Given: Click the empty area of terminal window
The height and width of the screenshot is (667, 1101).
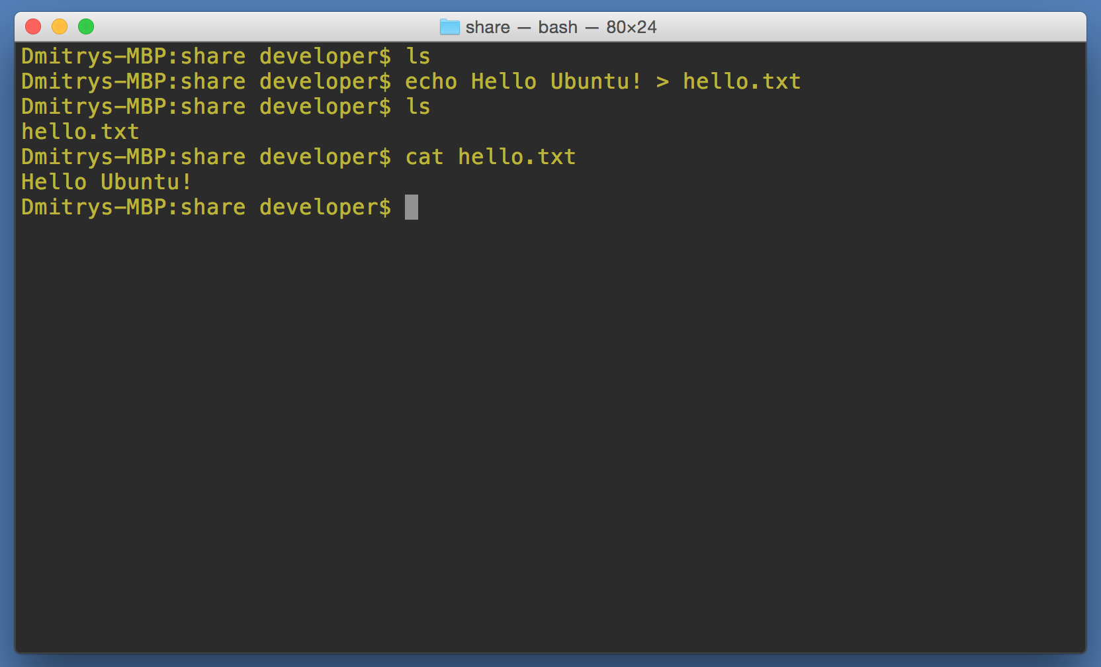Looking at the screenshot, I should coord(549,430).
